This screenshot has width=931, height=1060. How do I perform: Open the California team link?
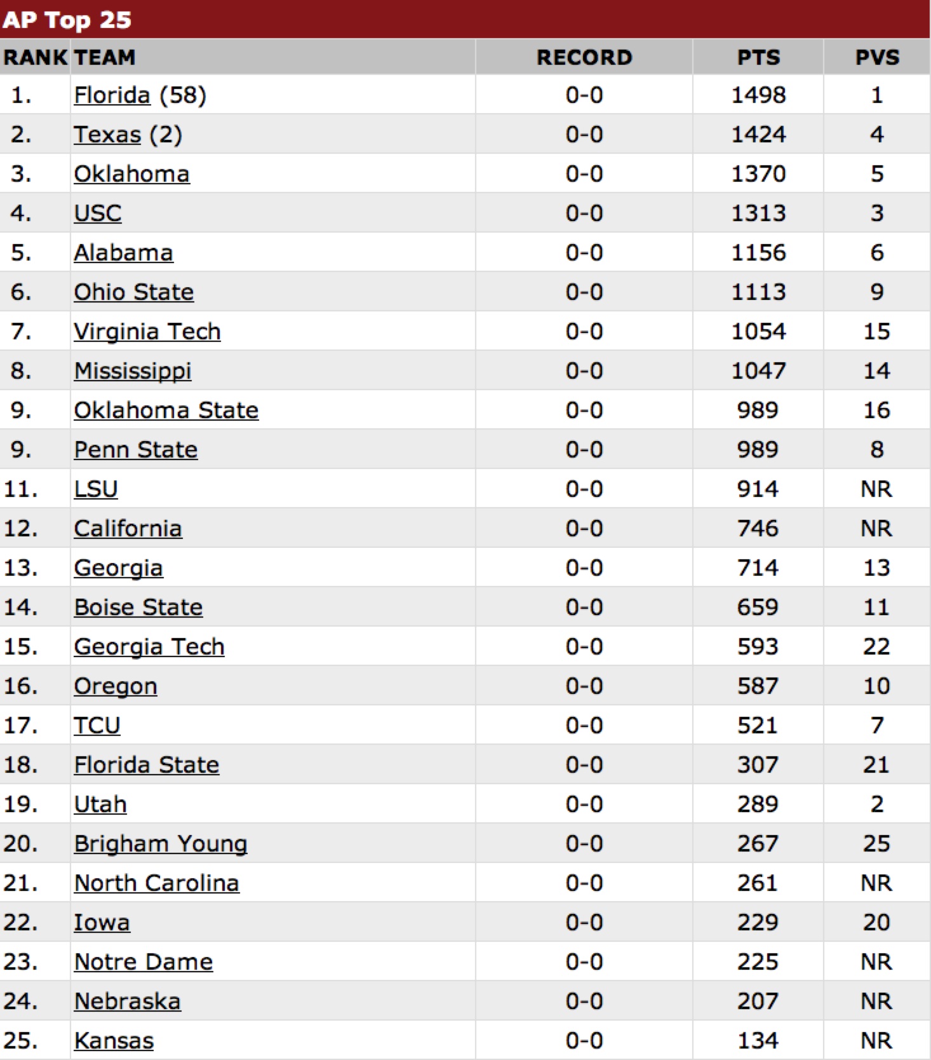point(128,528)
